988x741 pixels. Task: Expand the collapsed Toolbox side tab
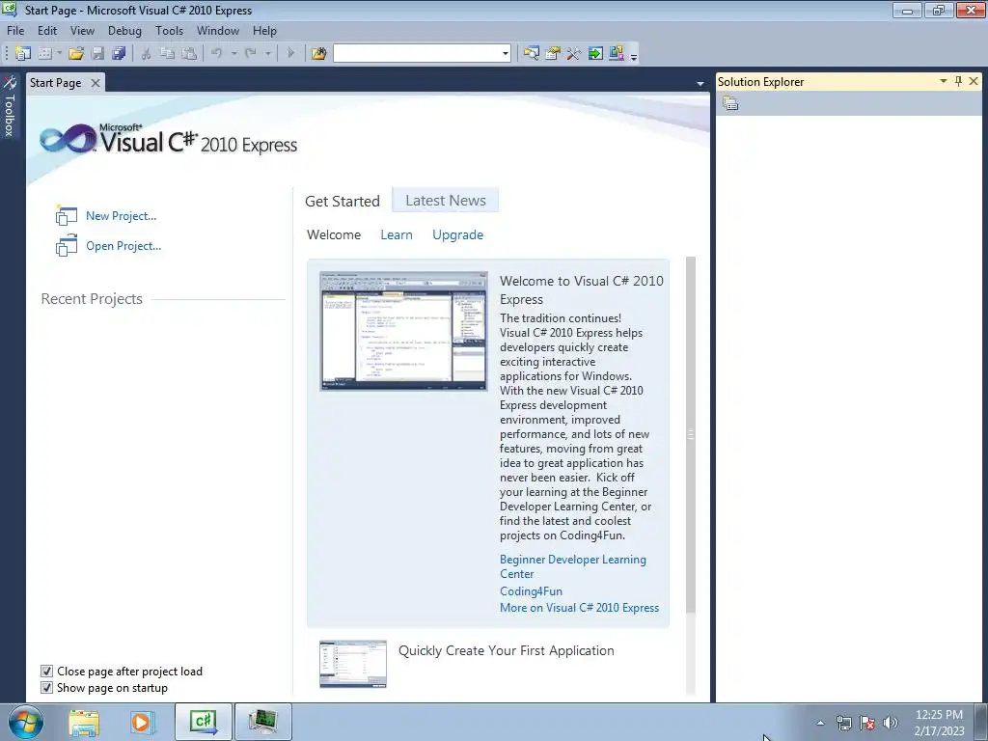click(10, 106)
